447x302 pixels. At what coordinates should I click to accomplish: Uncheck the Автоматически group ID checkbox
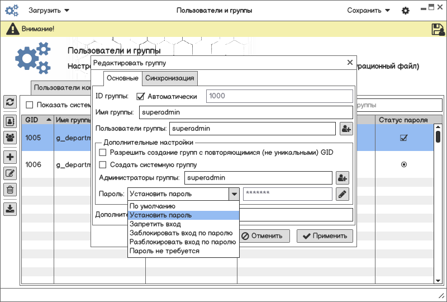coord(141,96)
